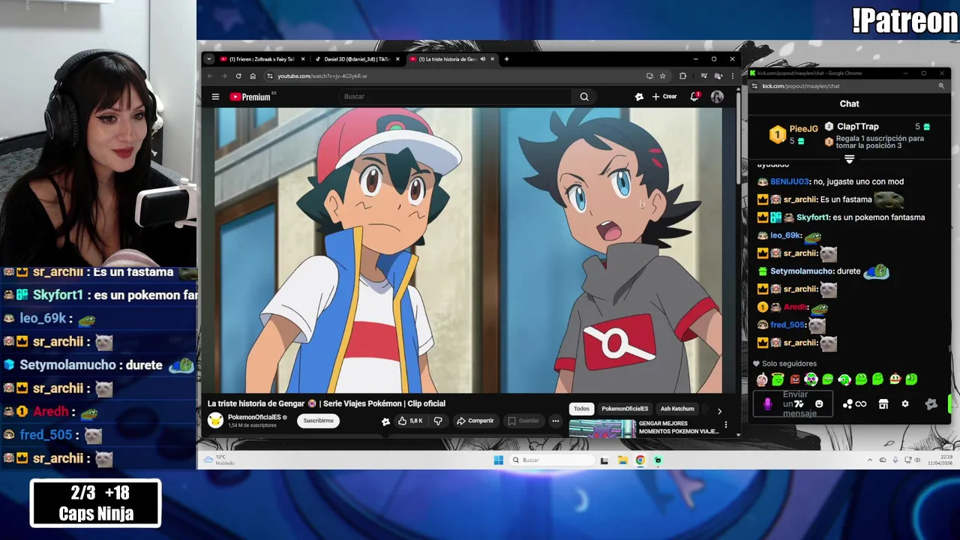960x540 pixels.
Task: Open the Chrome extensions puzzle icon
Action: pos(682,76)
